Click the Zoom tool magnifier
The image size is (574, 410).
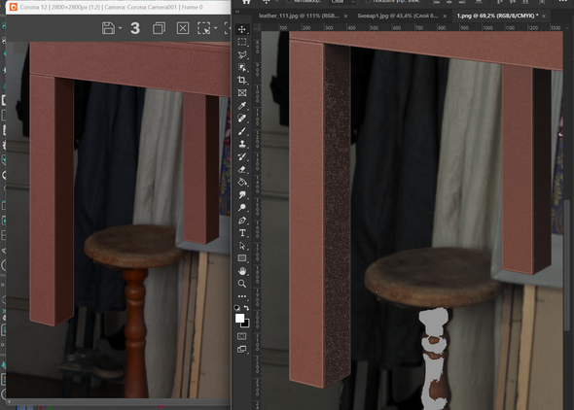point(242,284)
